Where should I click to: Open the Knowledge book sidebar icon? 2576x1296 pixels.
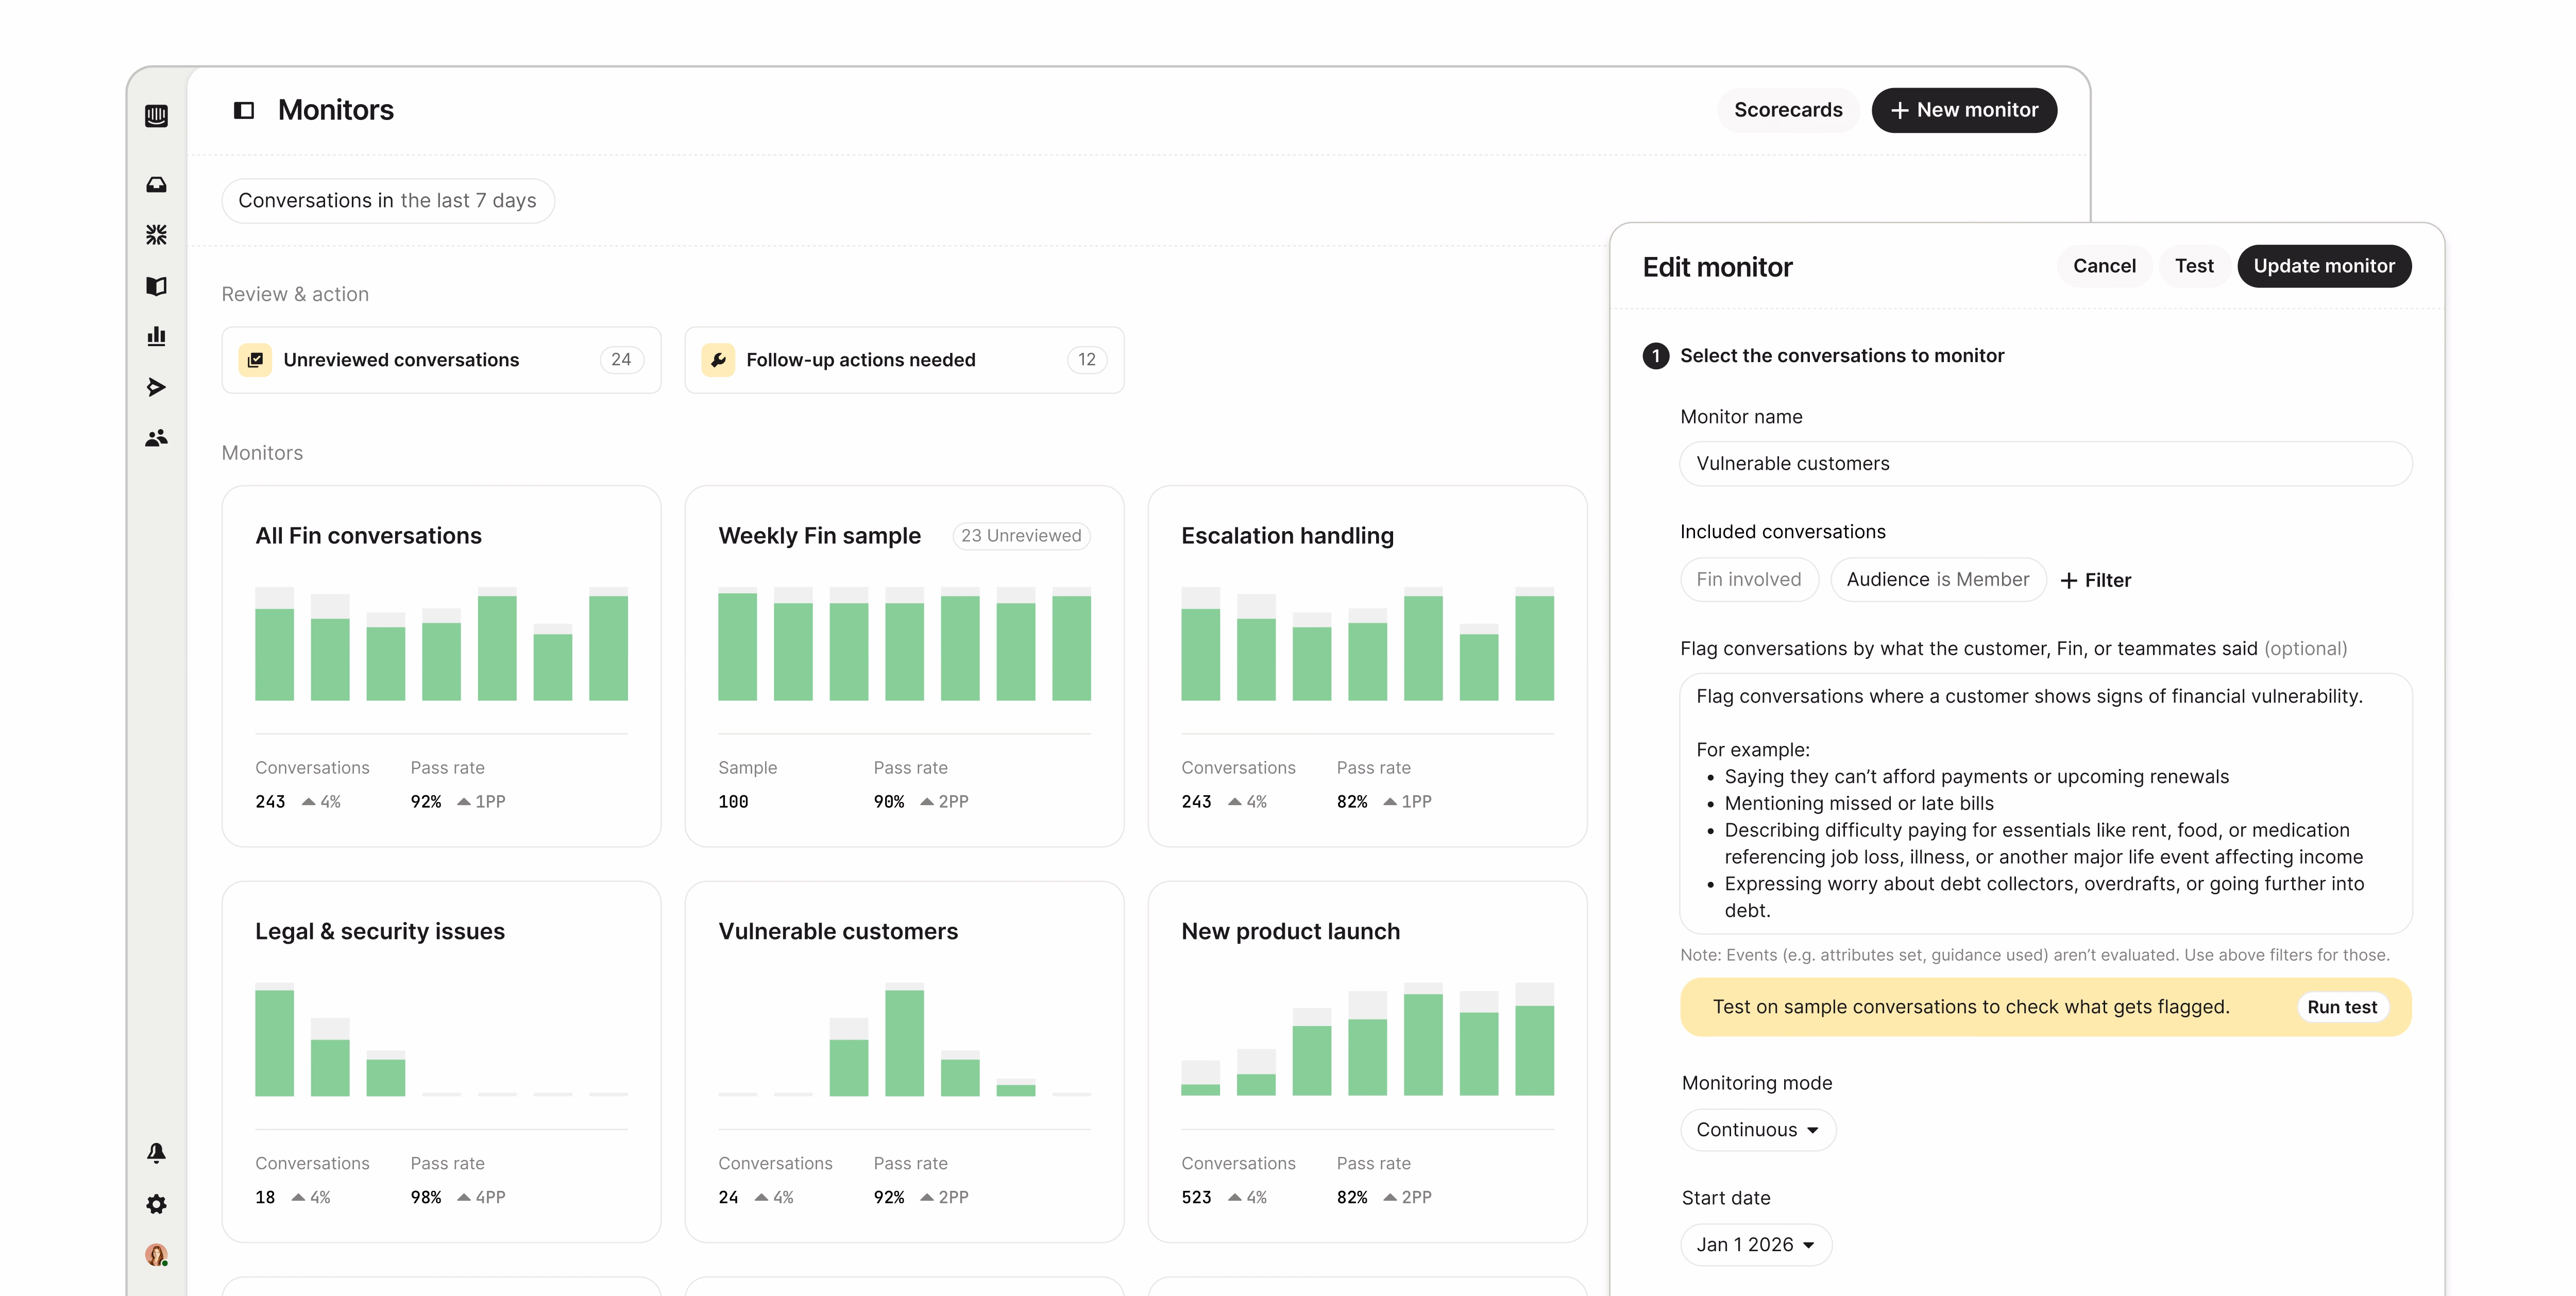tap(156, 286)
